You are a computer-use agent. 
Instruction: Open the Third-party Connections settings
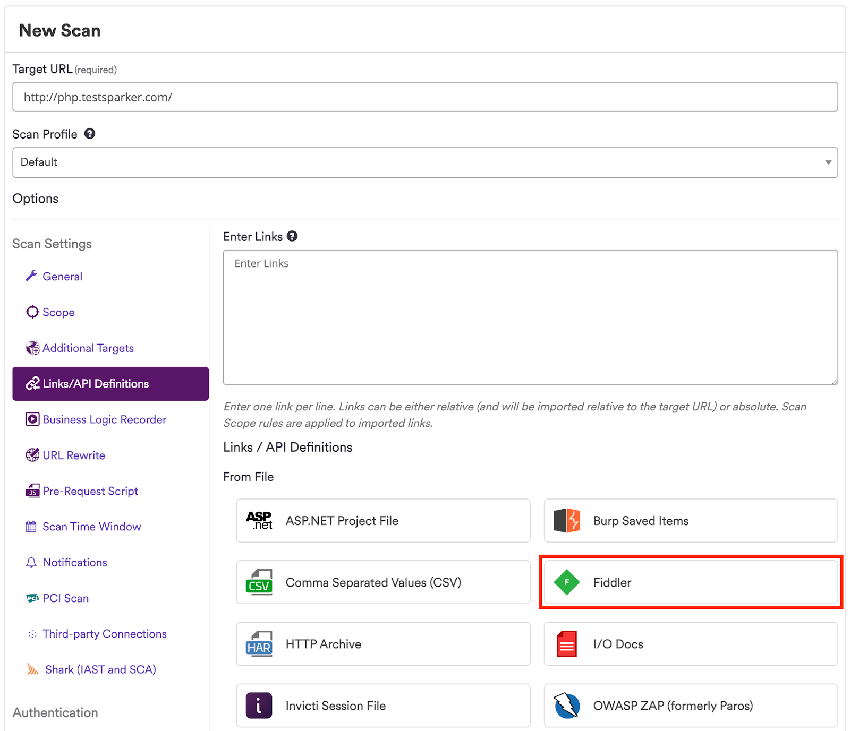[x=104, y=633]
